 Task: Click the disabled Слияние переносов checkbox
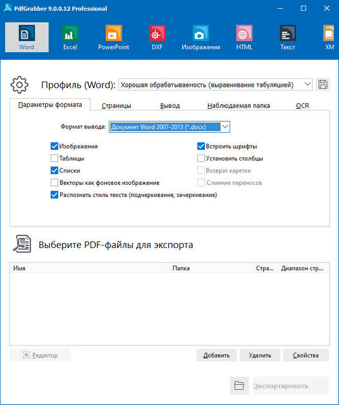coord(201,183)
